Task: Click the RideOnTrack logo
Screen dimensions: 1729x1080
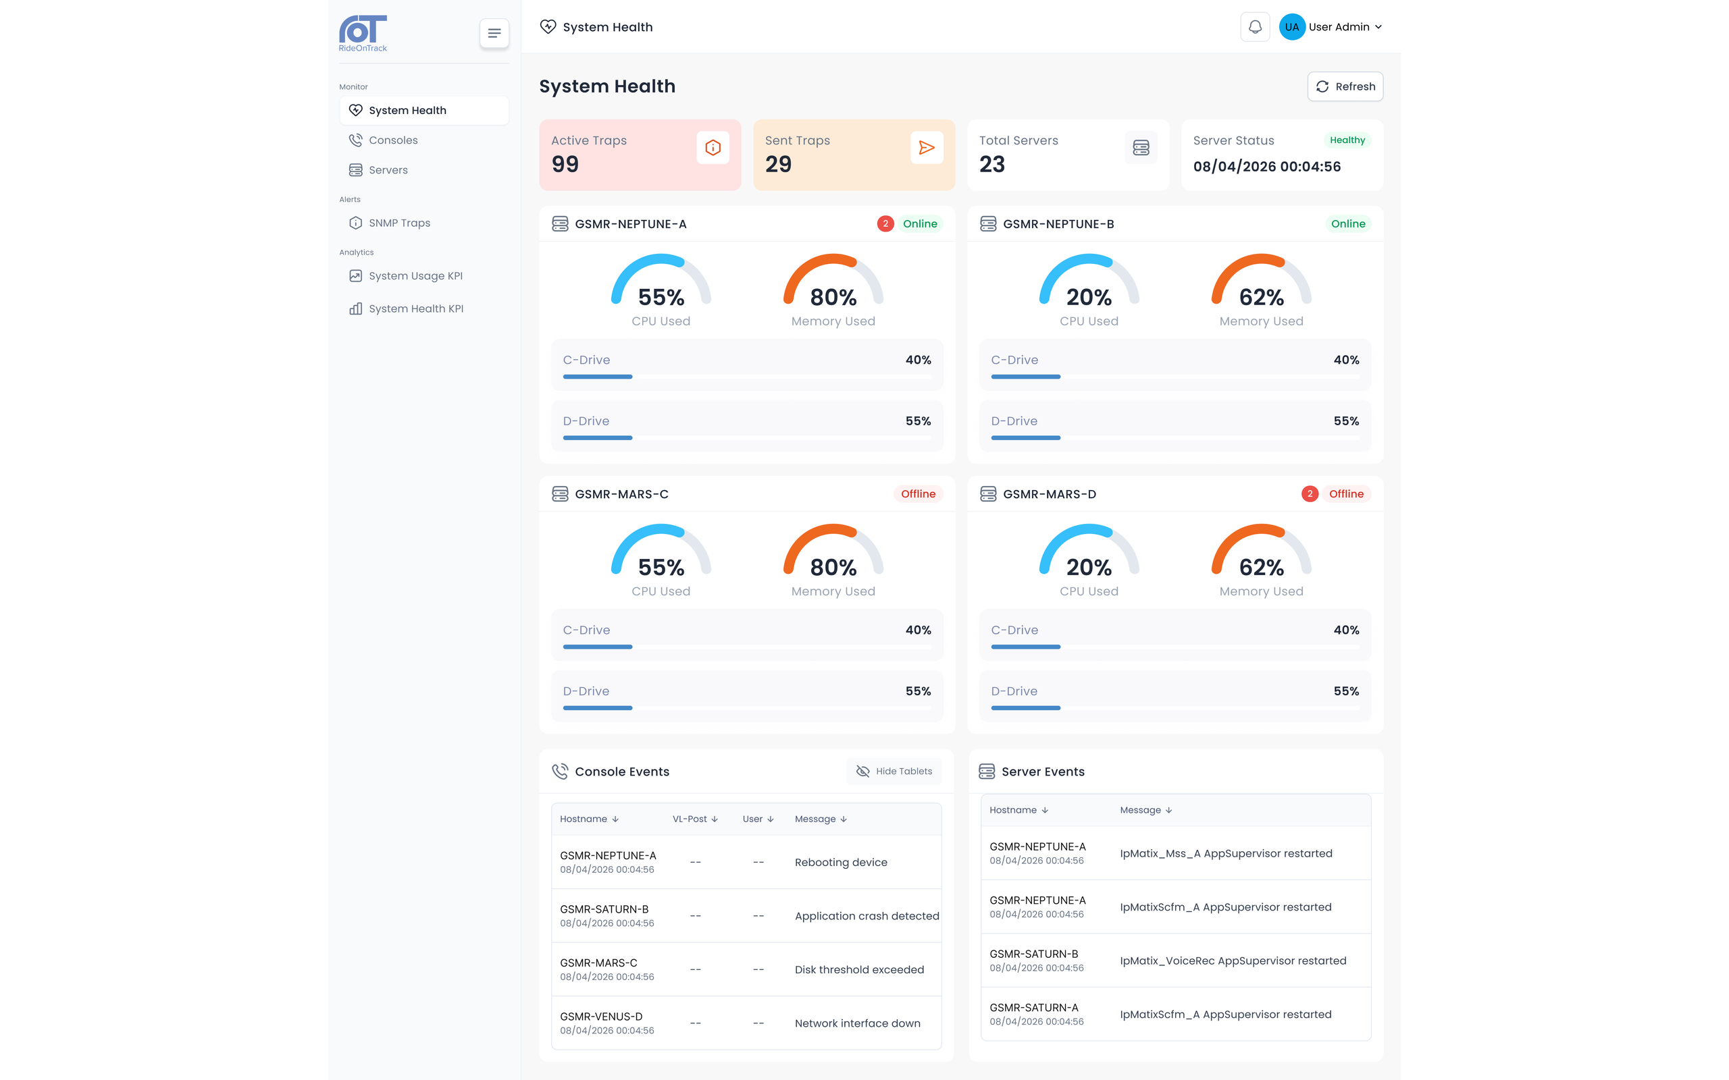Action: click(363, 33)
